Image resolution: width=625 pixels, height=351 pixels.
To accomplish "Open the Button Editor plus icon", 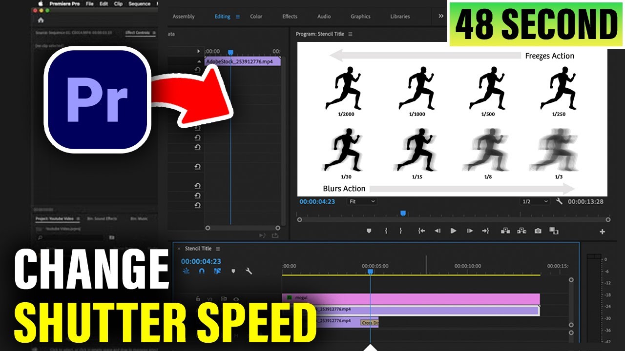I will 602,232.
